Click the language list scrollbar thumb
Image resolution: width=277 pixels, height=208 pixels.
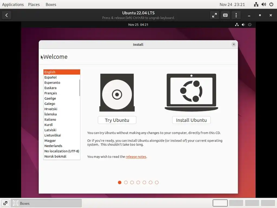(x=80, y=87)
